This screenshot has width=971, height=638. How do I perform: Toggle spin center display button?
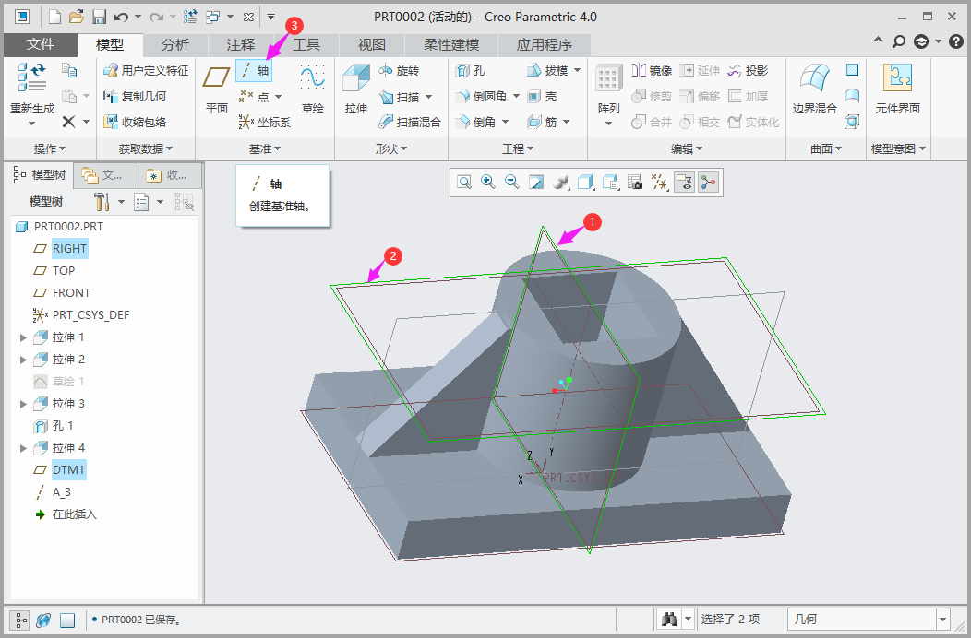[x=708, y=183]
